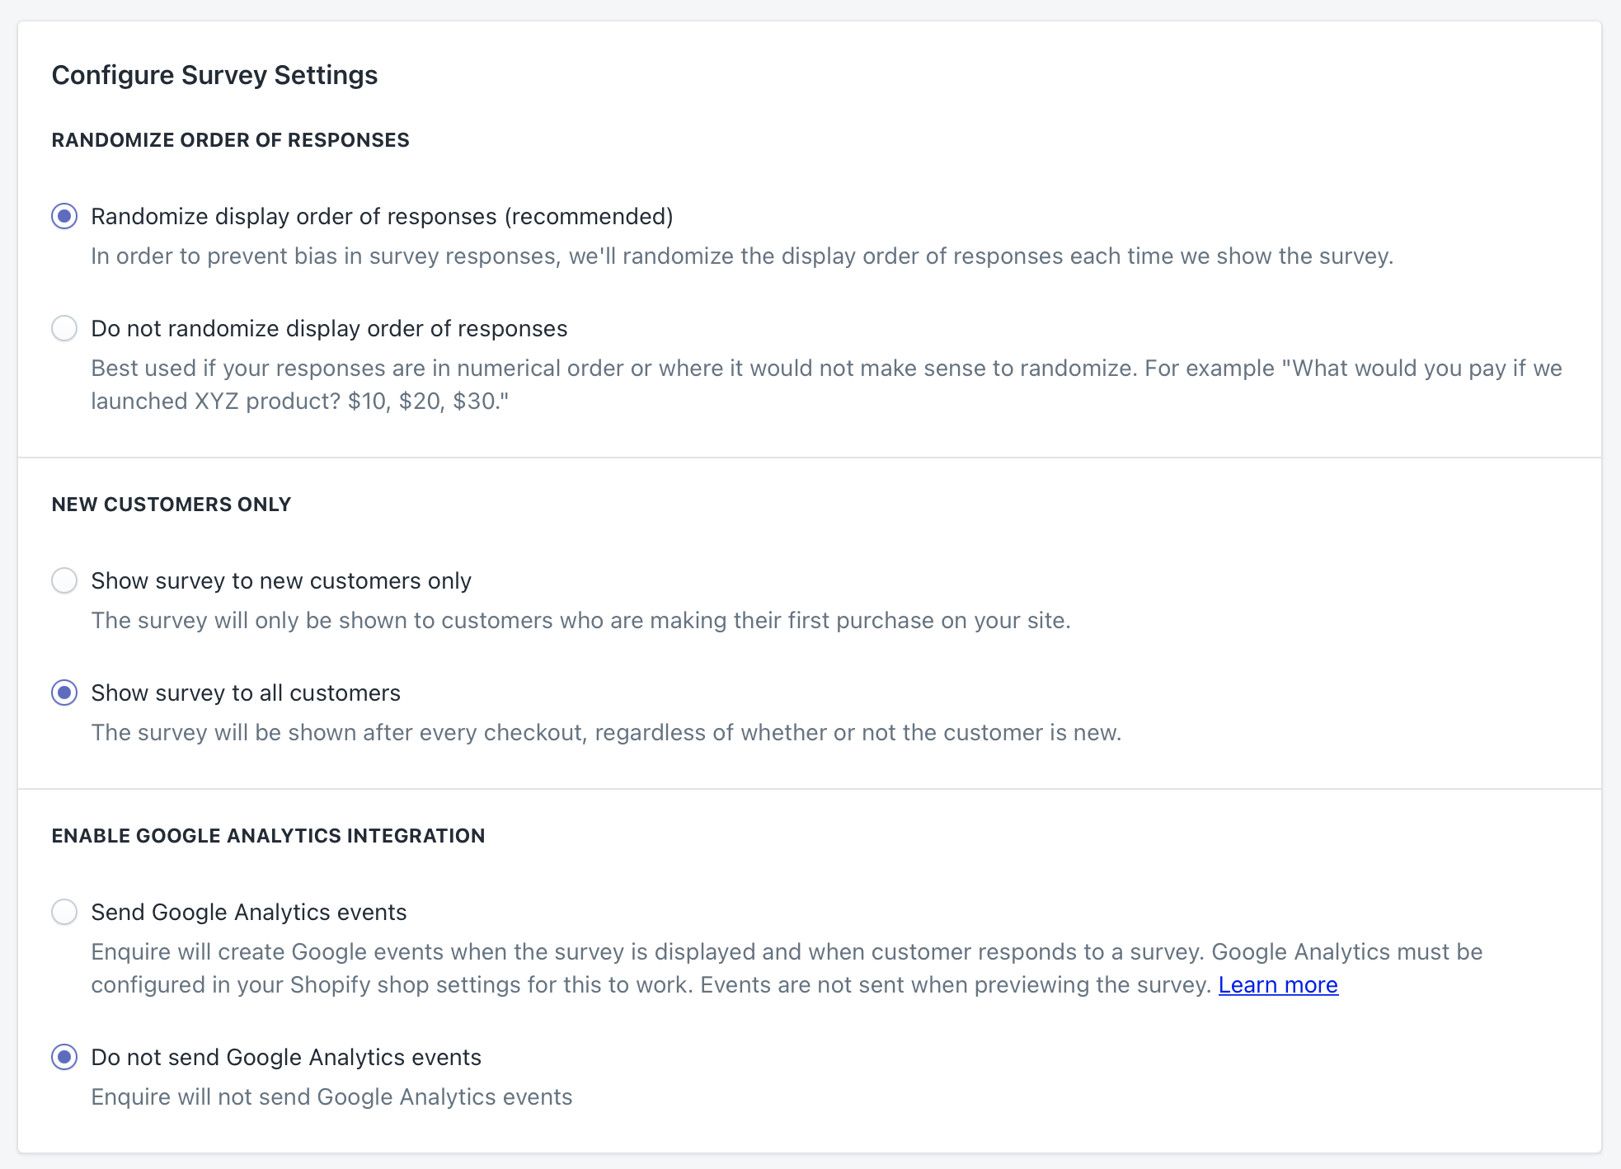The width and height of the screenshot is (1621, 1169).
Task: Click the description about preventing bias in responses
Action: [742, 256]
